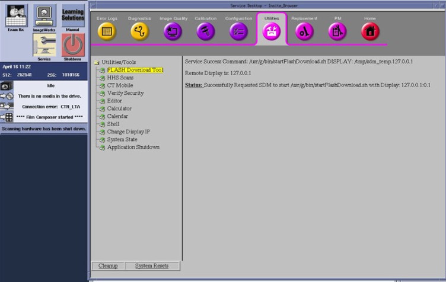Open the Learning Solutions Manual
Screen dimensions: 446x282
(x=73, y=17)
